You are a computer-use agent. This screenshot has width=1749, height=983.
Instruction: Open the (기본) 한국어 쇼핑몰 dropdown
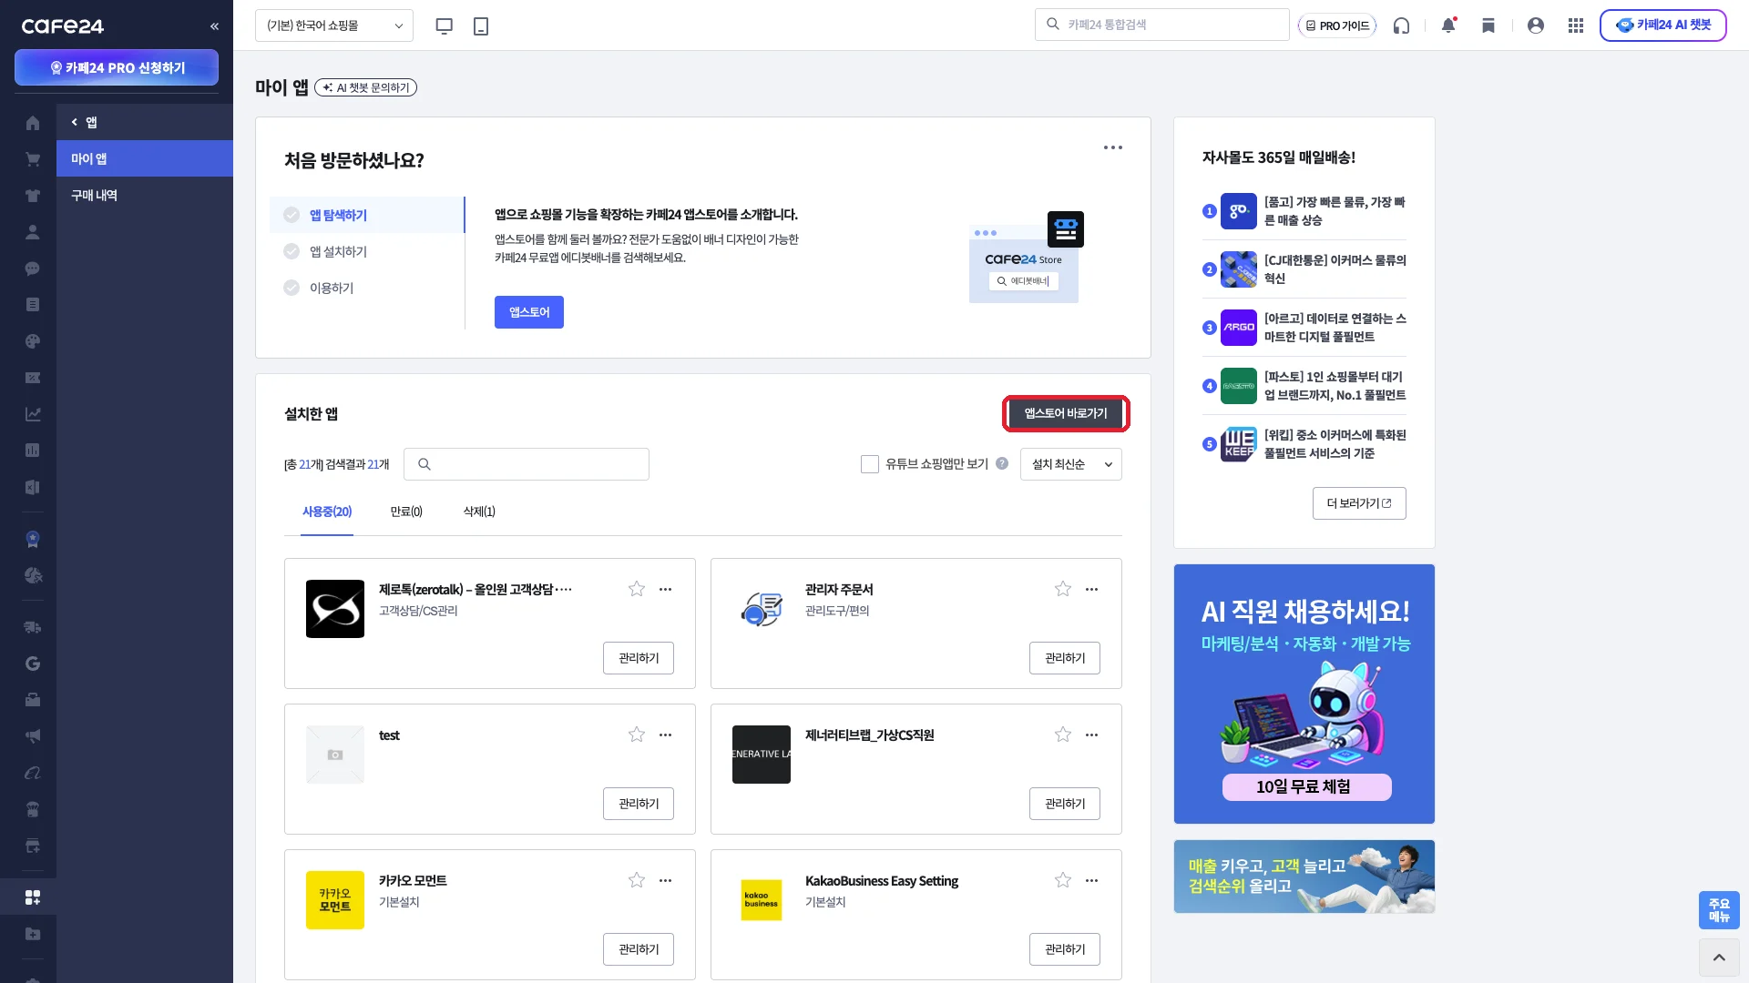334,25
